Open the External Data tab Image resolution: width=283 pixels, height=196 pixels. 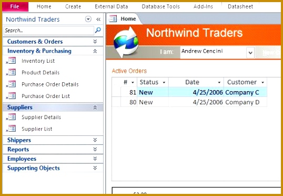coord(111,6)
